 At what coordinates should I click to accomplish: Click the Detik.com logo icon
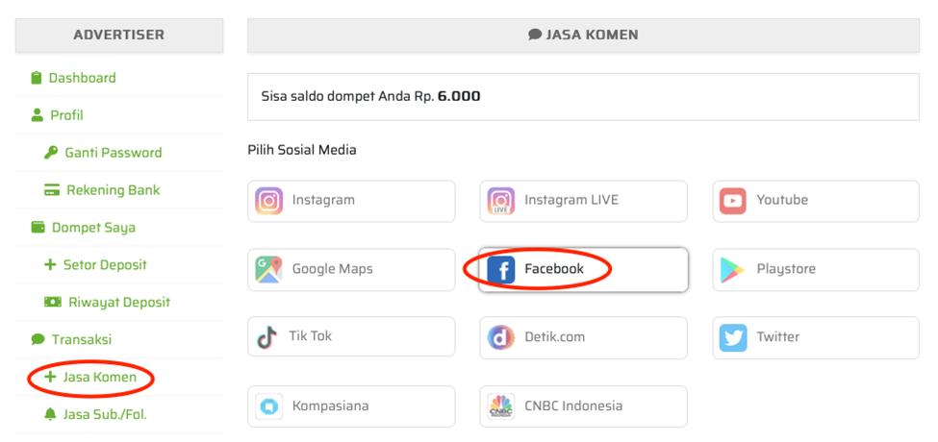coord(500,338)
